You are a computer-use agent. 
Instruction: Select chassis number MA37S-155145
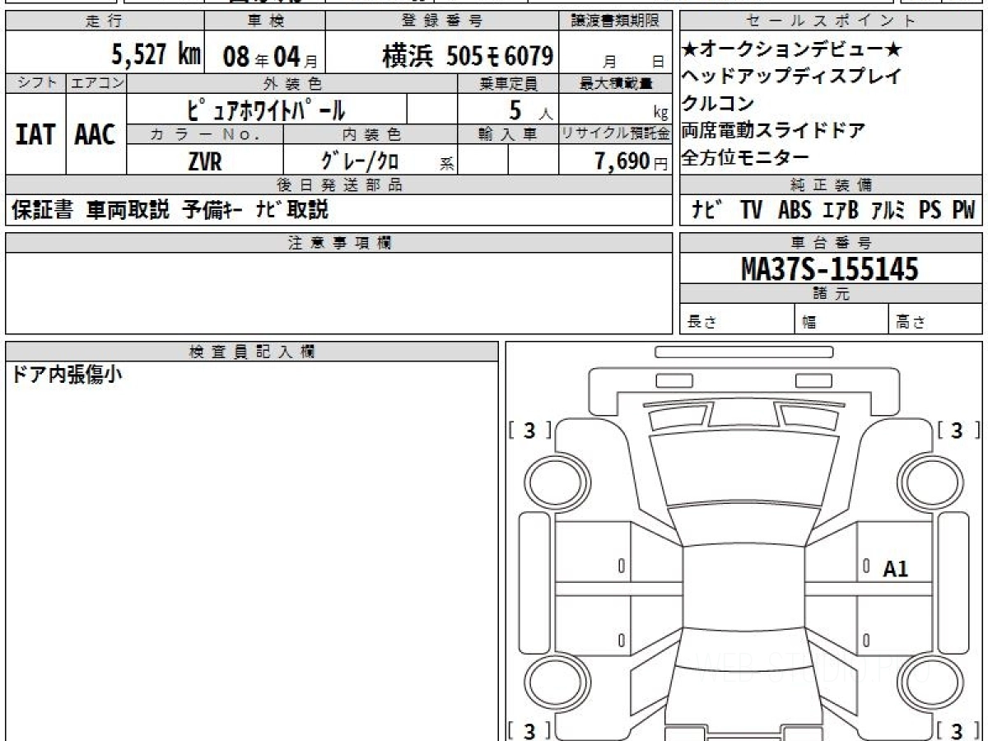[x=830, y=268]
